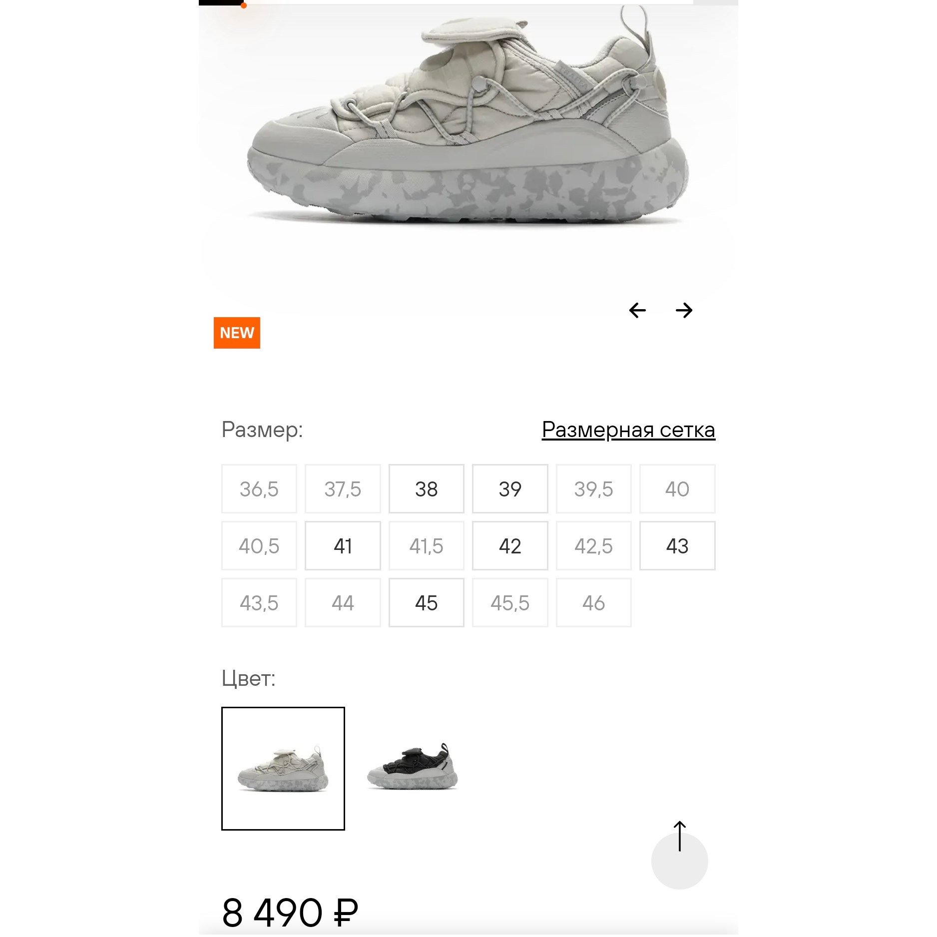Image resolution: width=937 pixels, height=937 pixels.
Task: Choose size 41
Action: (343, 546)
